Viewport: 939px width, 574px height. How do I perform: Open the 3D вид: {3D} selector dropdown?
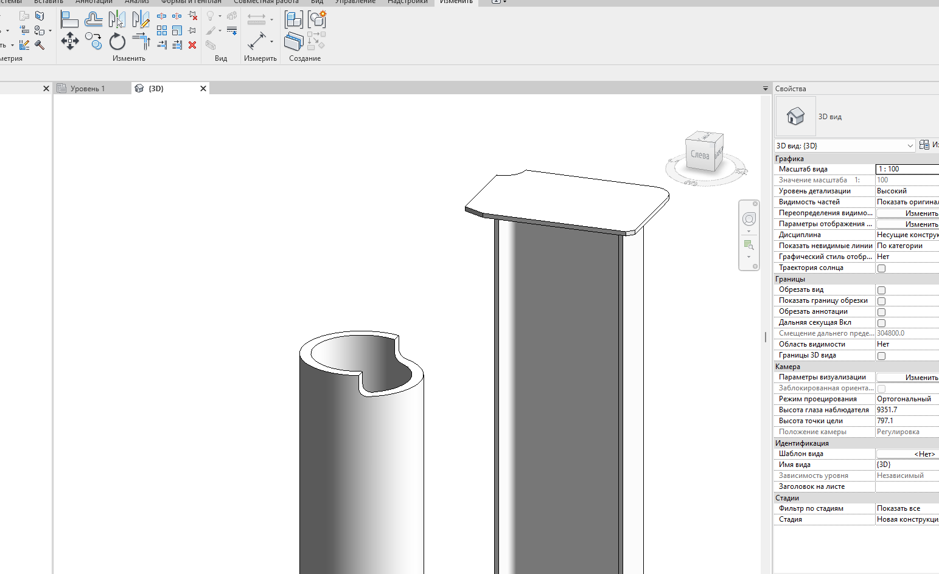pyautogui.click(x=845, y=145)
